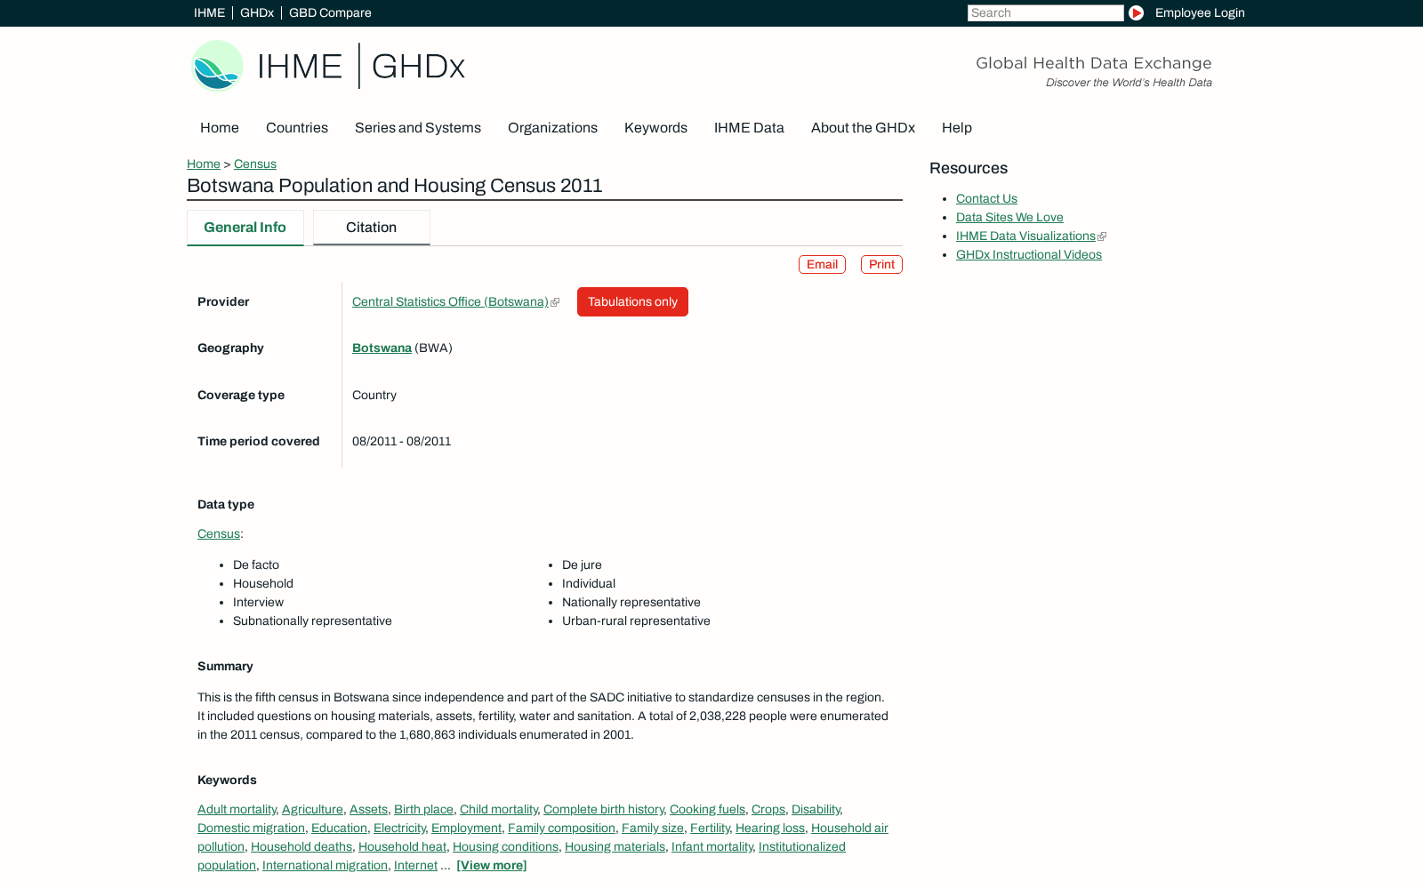Click in the Search input field
The image size is (1423, 889).
[1046, 12]
